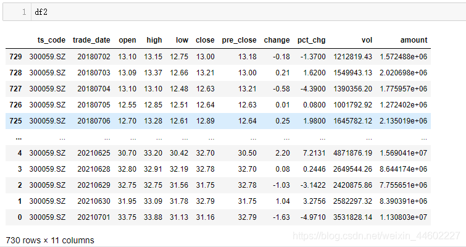Click the high column header
Viewport: 466px width, 247px height.
click(x=154, y=40)
